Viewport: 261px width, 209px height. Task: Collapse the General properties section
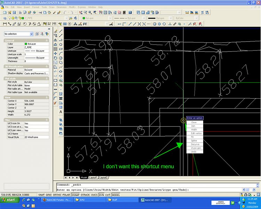tap(47, 40)
